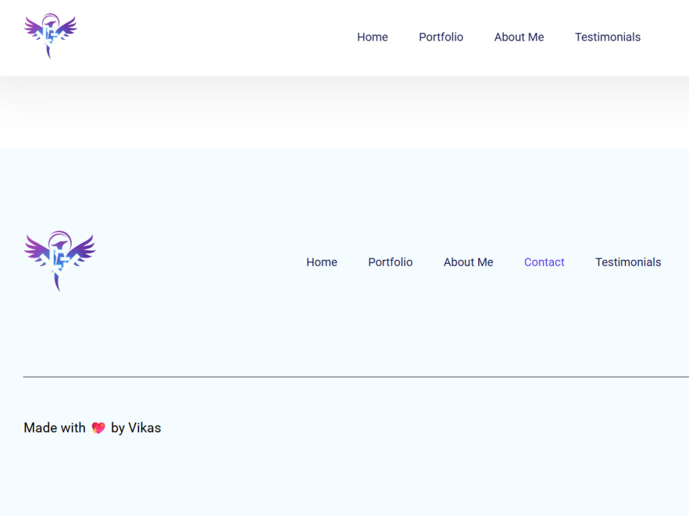The height and width of the screenshot is (516, 689).
Task: Visit the footer Portfolio link
Action: pyautogui.click(x=390, y=262)
